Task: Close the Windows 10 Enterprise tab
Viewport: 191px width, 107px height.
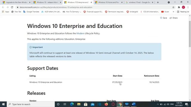Action: click(91, 2)
